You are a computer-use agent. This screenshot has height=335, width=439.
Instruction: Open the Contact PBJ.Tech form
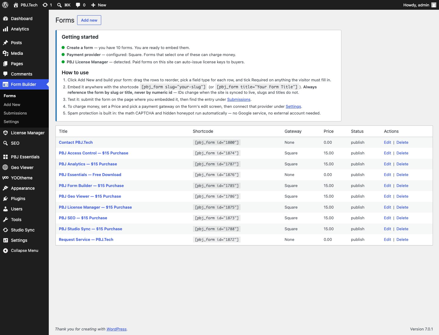[76, 142]
